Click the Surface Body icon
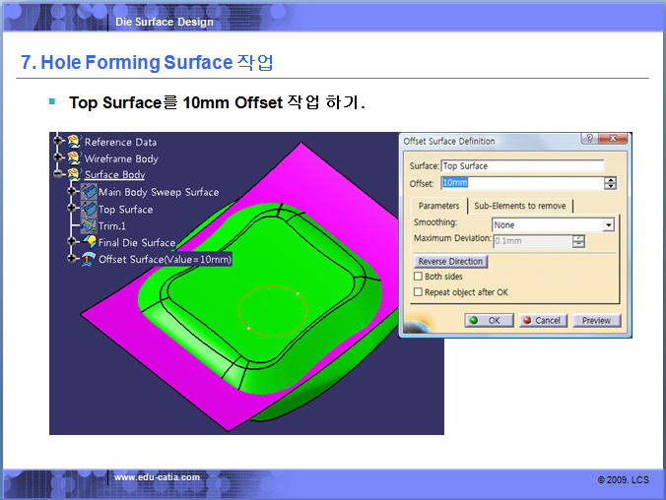Image resolution: width=666 pixels, height=500 pixels. 74,175
